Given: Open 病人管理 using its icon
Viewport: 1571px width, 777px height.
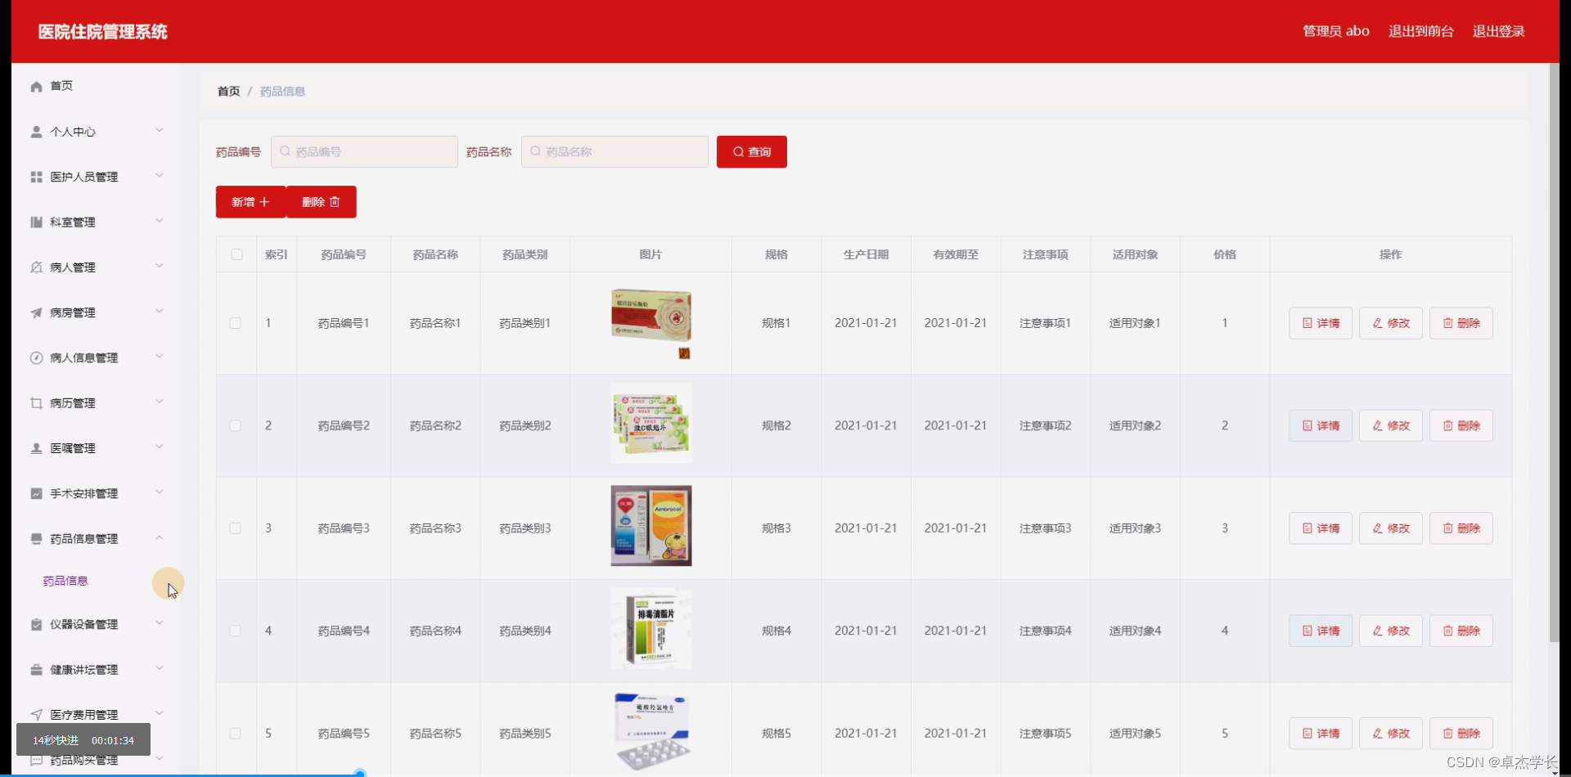Looking at the screenshot, I should pos(35,267).
